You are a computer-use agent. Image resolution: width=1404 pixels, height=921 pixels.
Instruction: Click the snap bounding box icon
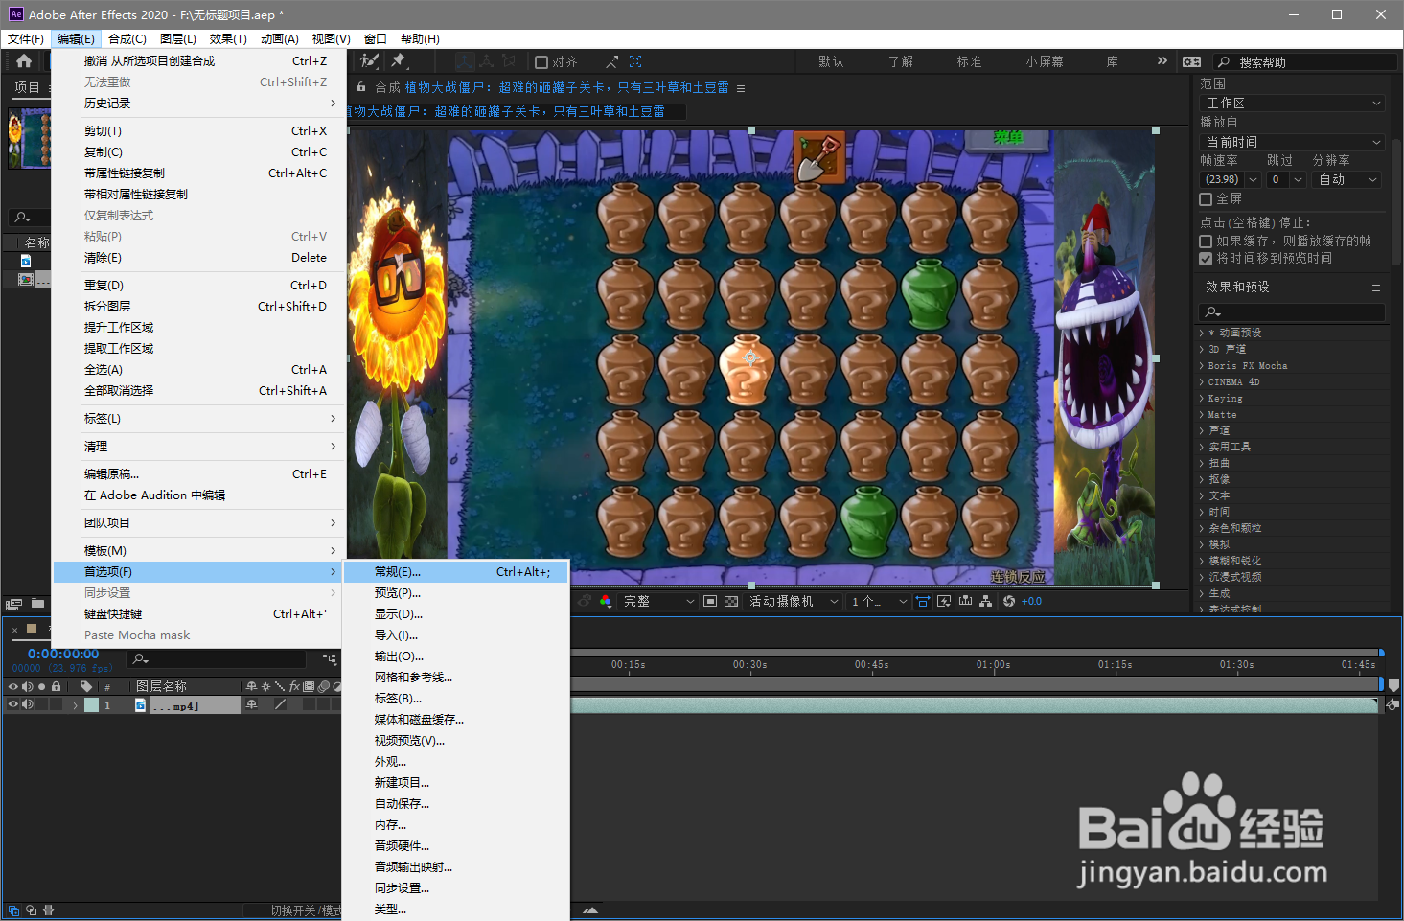(635, 61)
